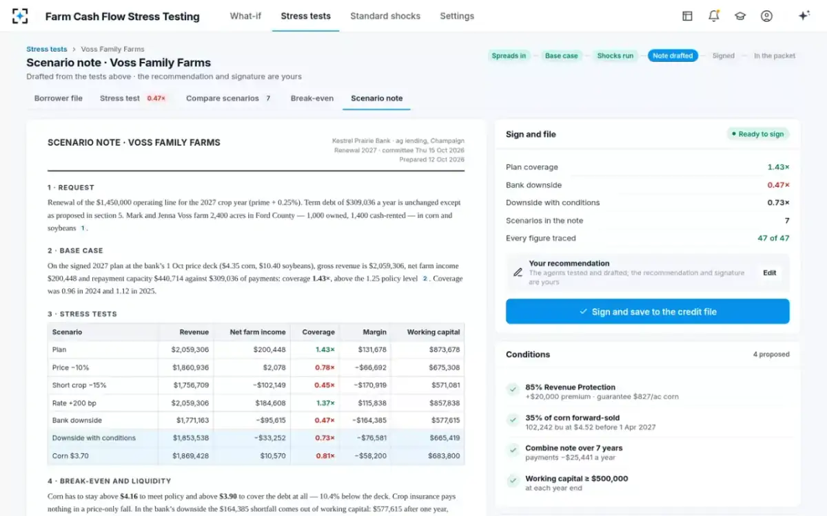Toggle the 85% Revenue Protection condition check

coord(513,390)
